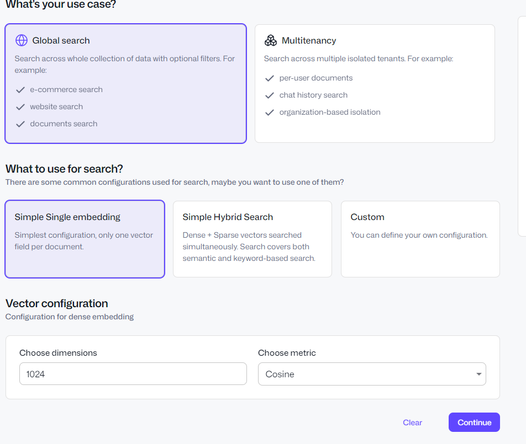Click the Global search description text

pyautogui.click(x=124, y=64)
